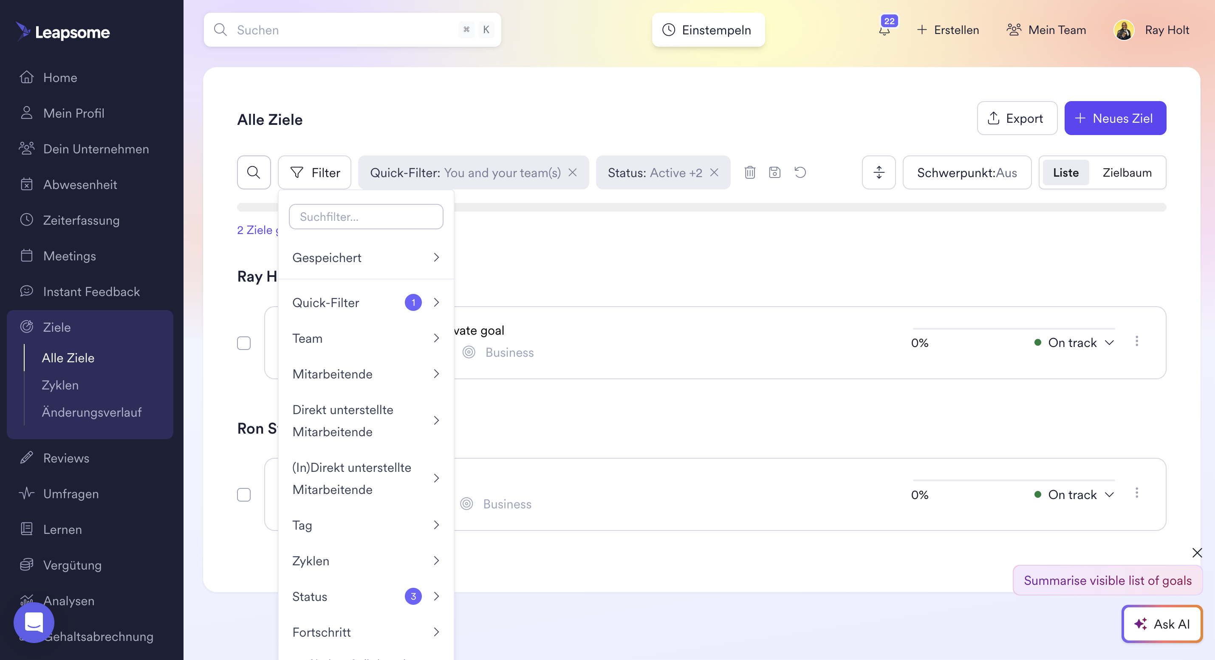This screenshot has height=660, width=1215.
Task: Click the Neues Ziel button
Action: tap(1115, 118)
